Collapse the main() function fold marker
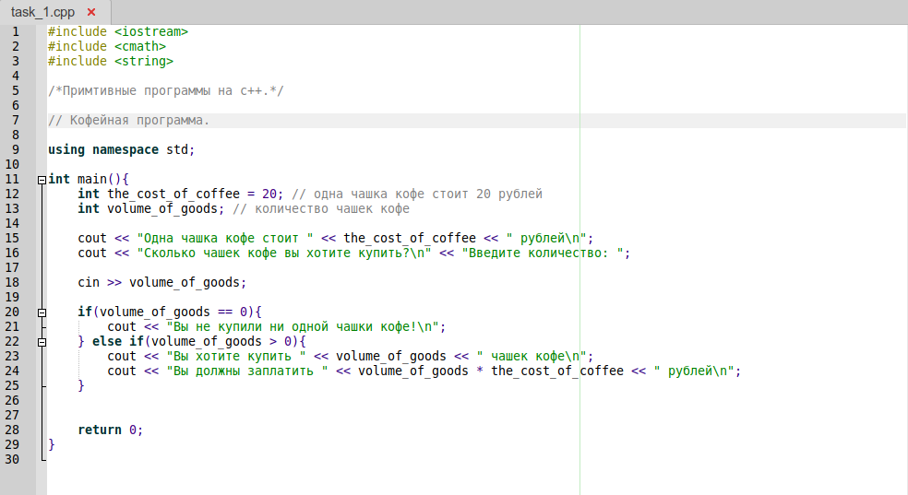This screenshot has width=908, height=495. click(42, 180)
